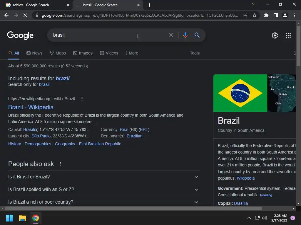Go to Google homepage via logo
Screen dimensions: 301x225
[20, 35]
